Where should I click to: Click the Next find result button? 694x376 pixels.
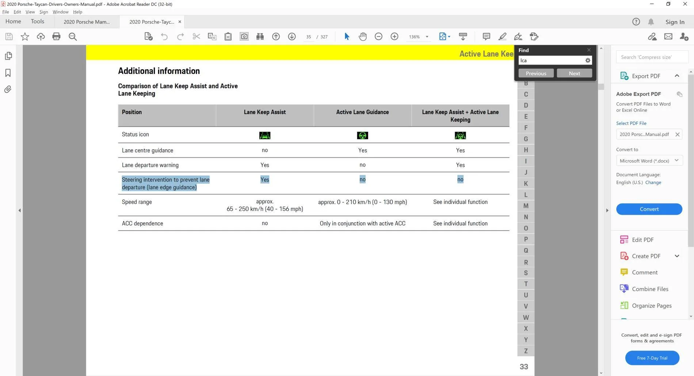point(574,73)
